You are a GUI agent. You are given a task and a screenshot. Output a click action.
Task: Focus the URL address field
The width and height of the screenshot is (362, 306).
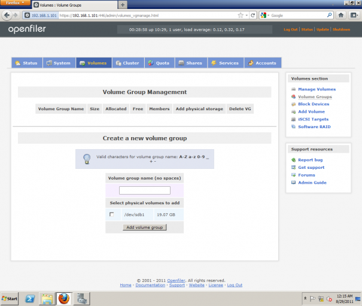148,15
